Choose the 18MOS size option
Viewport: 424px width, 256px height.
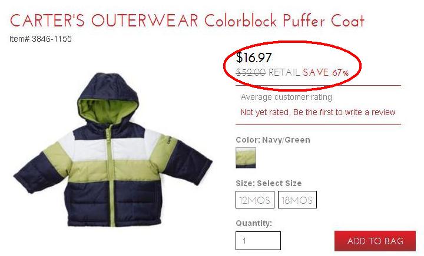[x=297, y=200]
